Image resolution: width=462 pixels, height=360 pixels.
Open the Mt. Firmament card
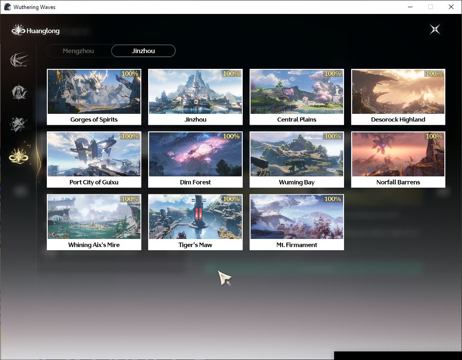(x=297, y=222)
